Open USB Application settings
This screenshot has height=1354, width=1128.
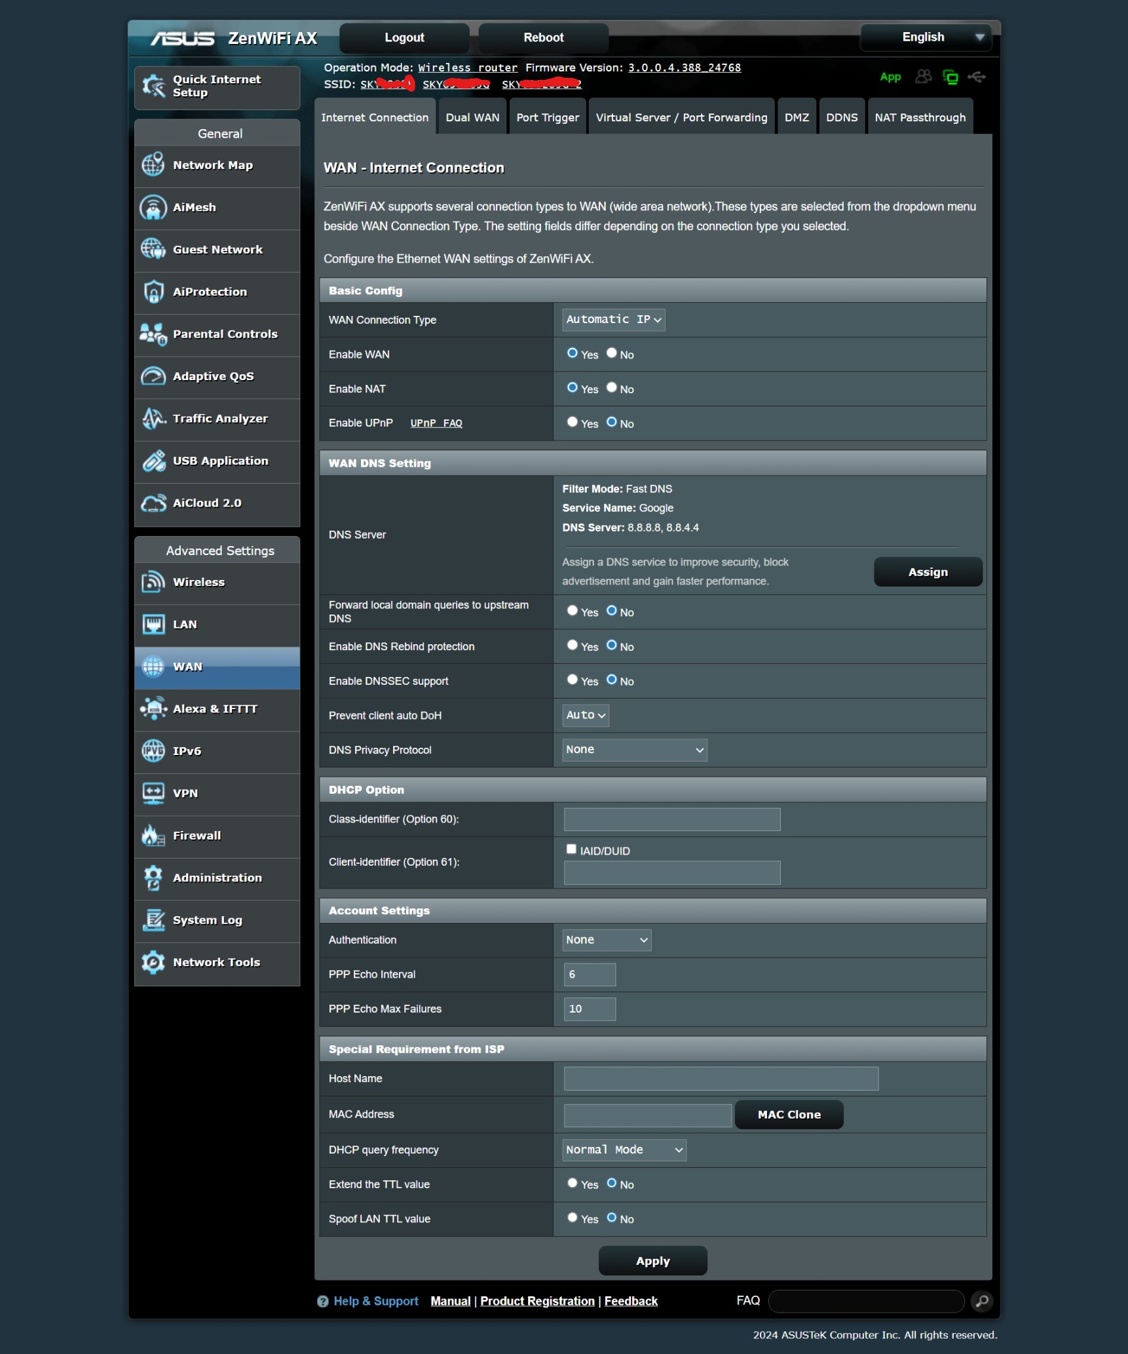click(155, 461)
